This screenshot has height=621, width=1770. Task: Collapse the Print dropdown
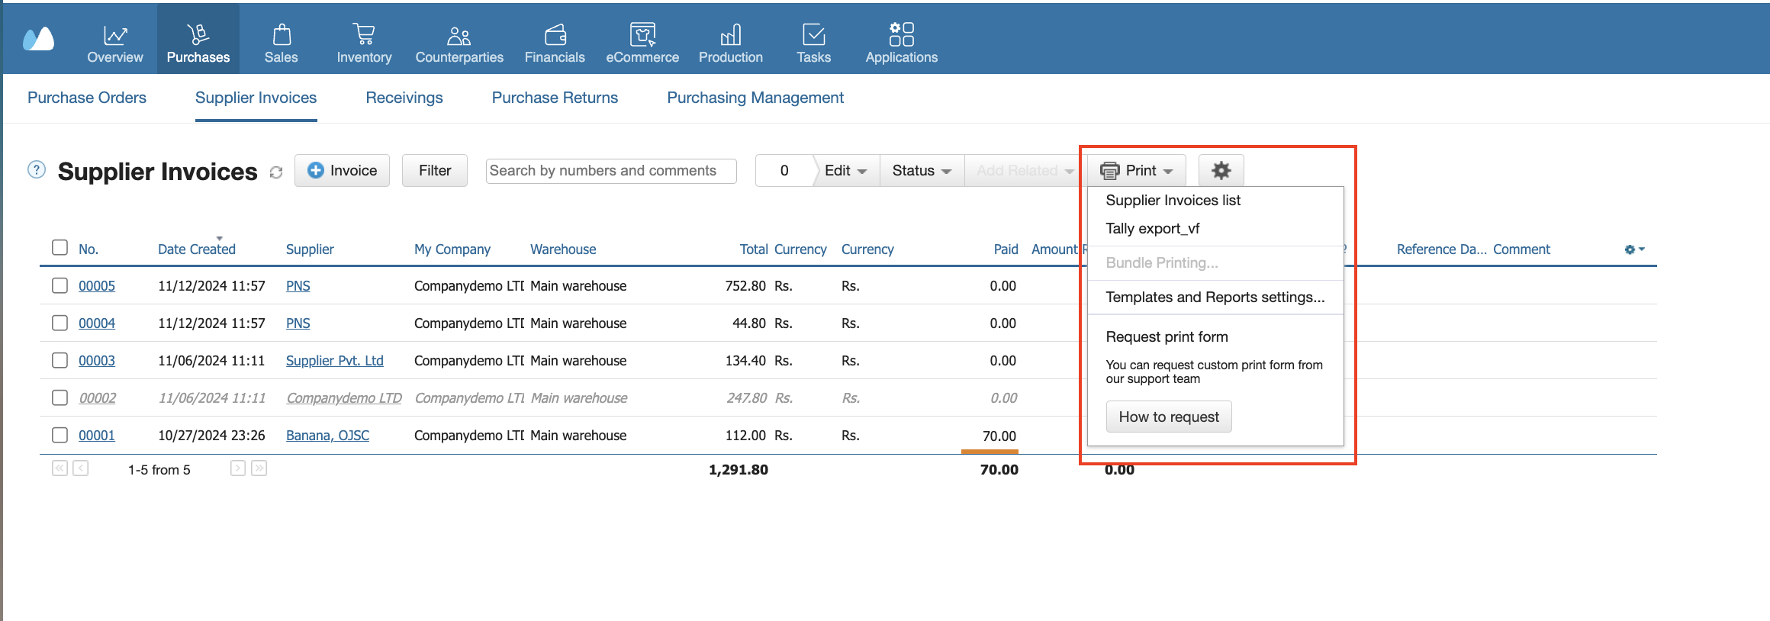[x=1137, y=170]
